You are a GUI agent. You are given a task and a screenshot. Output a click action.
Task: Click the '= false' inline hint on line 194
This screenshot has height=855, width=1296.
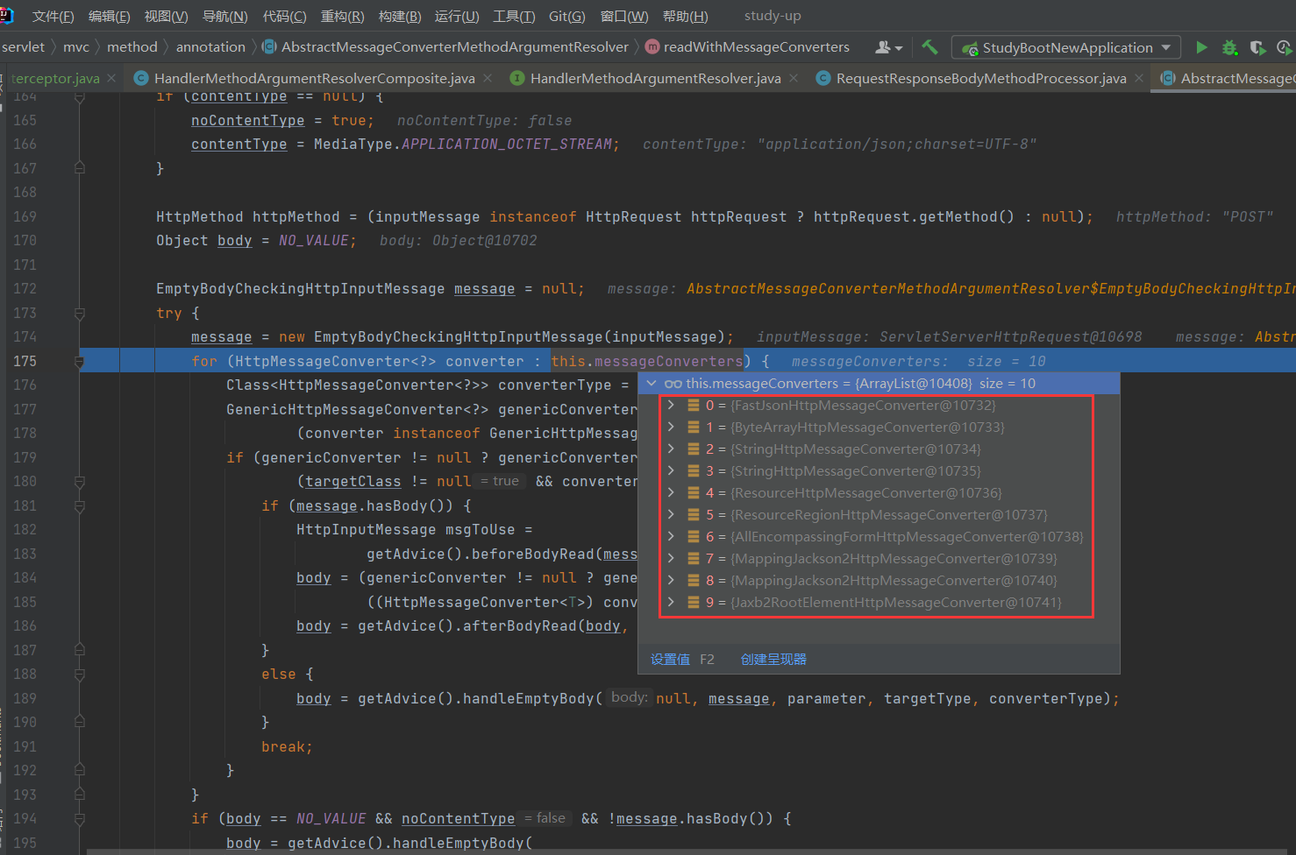545,818
